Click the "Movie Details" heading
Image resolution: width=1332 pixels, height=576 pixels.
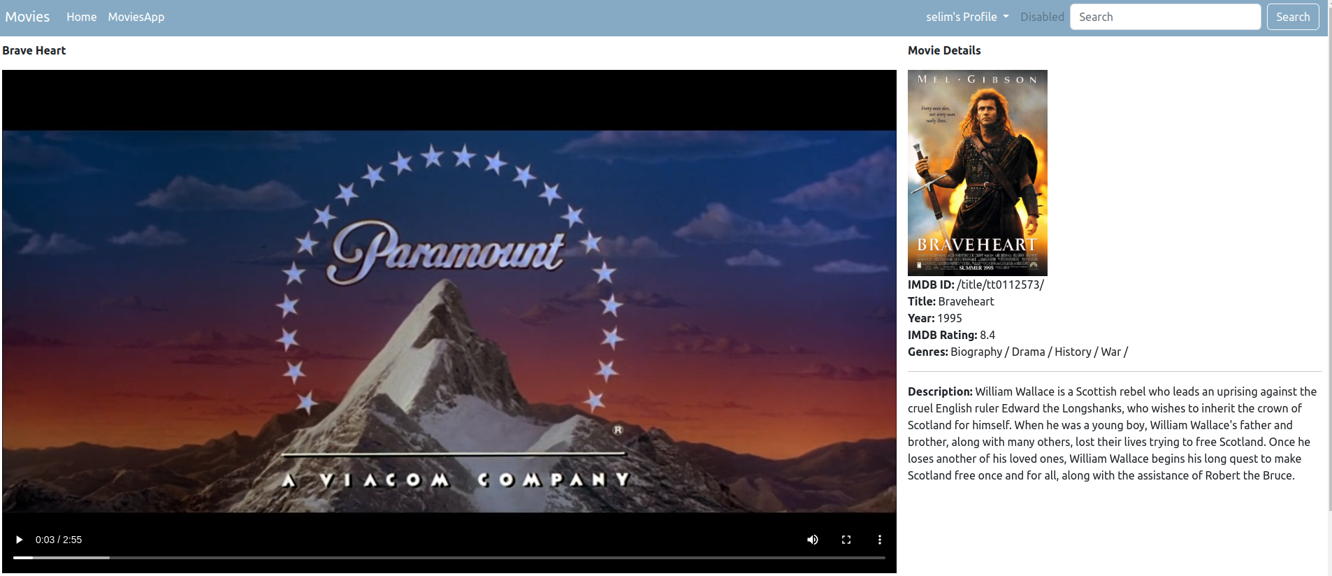click(x=944, y=50)
